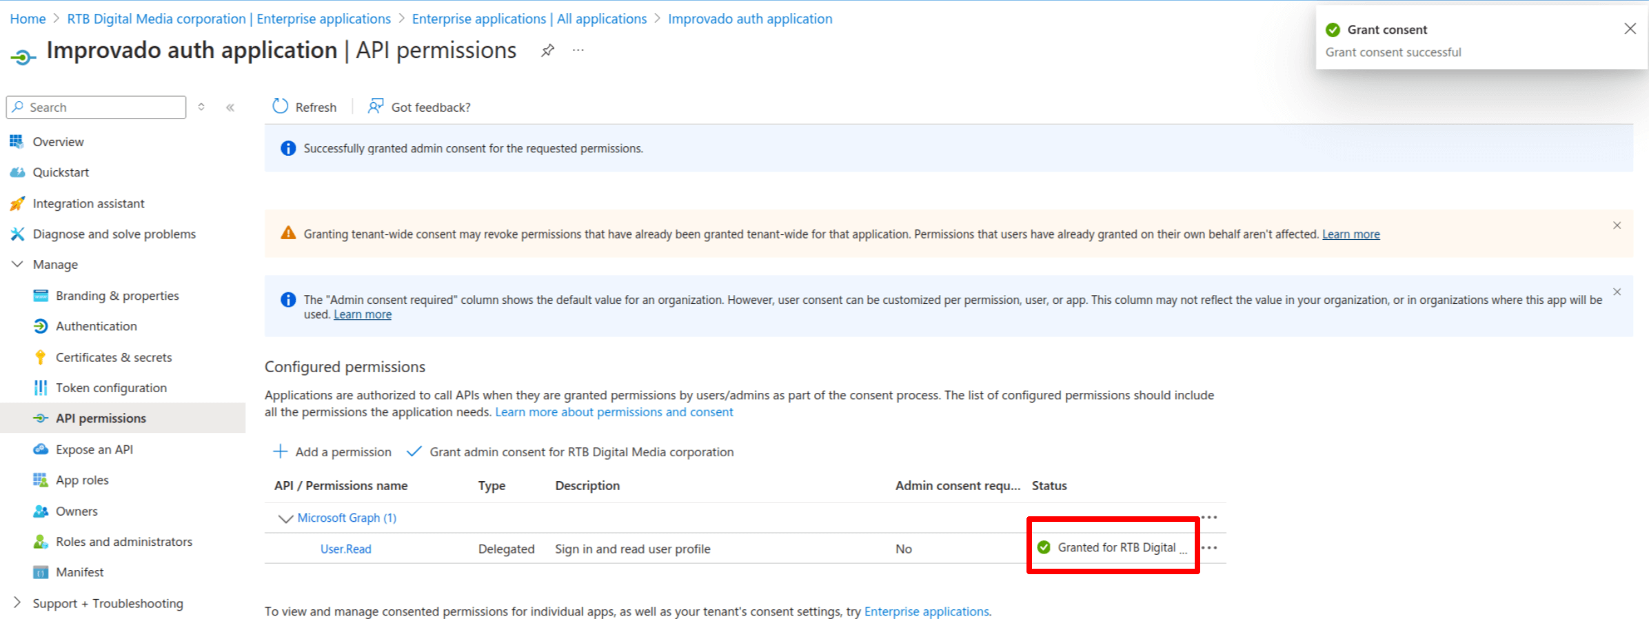Open Learn more about permissions and consent

click(x=614, y=412)
